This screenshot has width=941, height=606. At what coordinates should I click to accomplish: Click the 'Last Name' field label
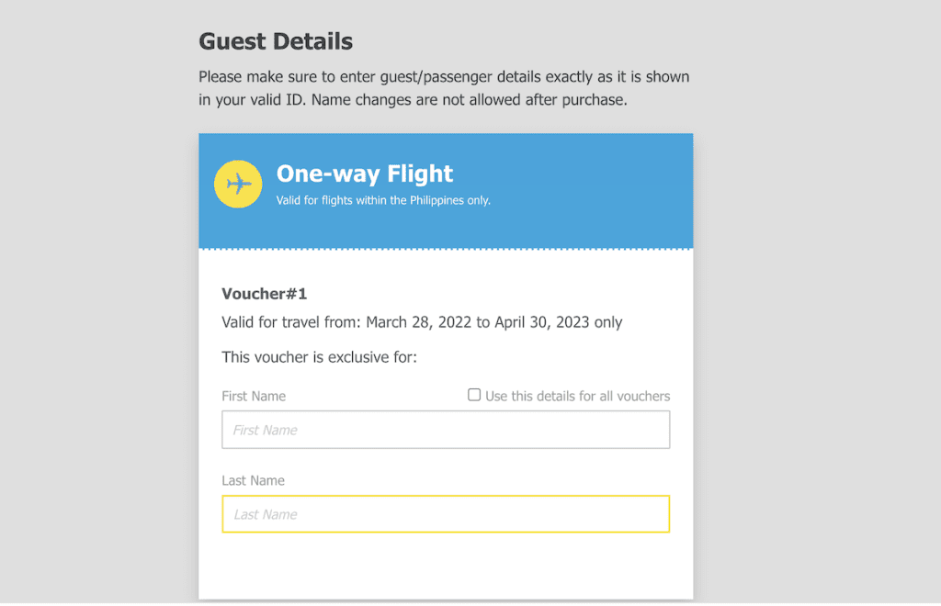tap(253, 481)
